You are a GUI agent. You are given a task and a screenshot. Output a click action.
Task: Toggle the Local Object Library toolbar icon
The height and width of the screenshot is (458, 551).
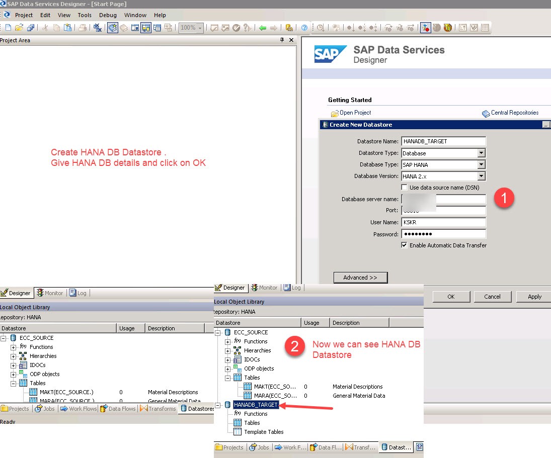pos(112,28)
